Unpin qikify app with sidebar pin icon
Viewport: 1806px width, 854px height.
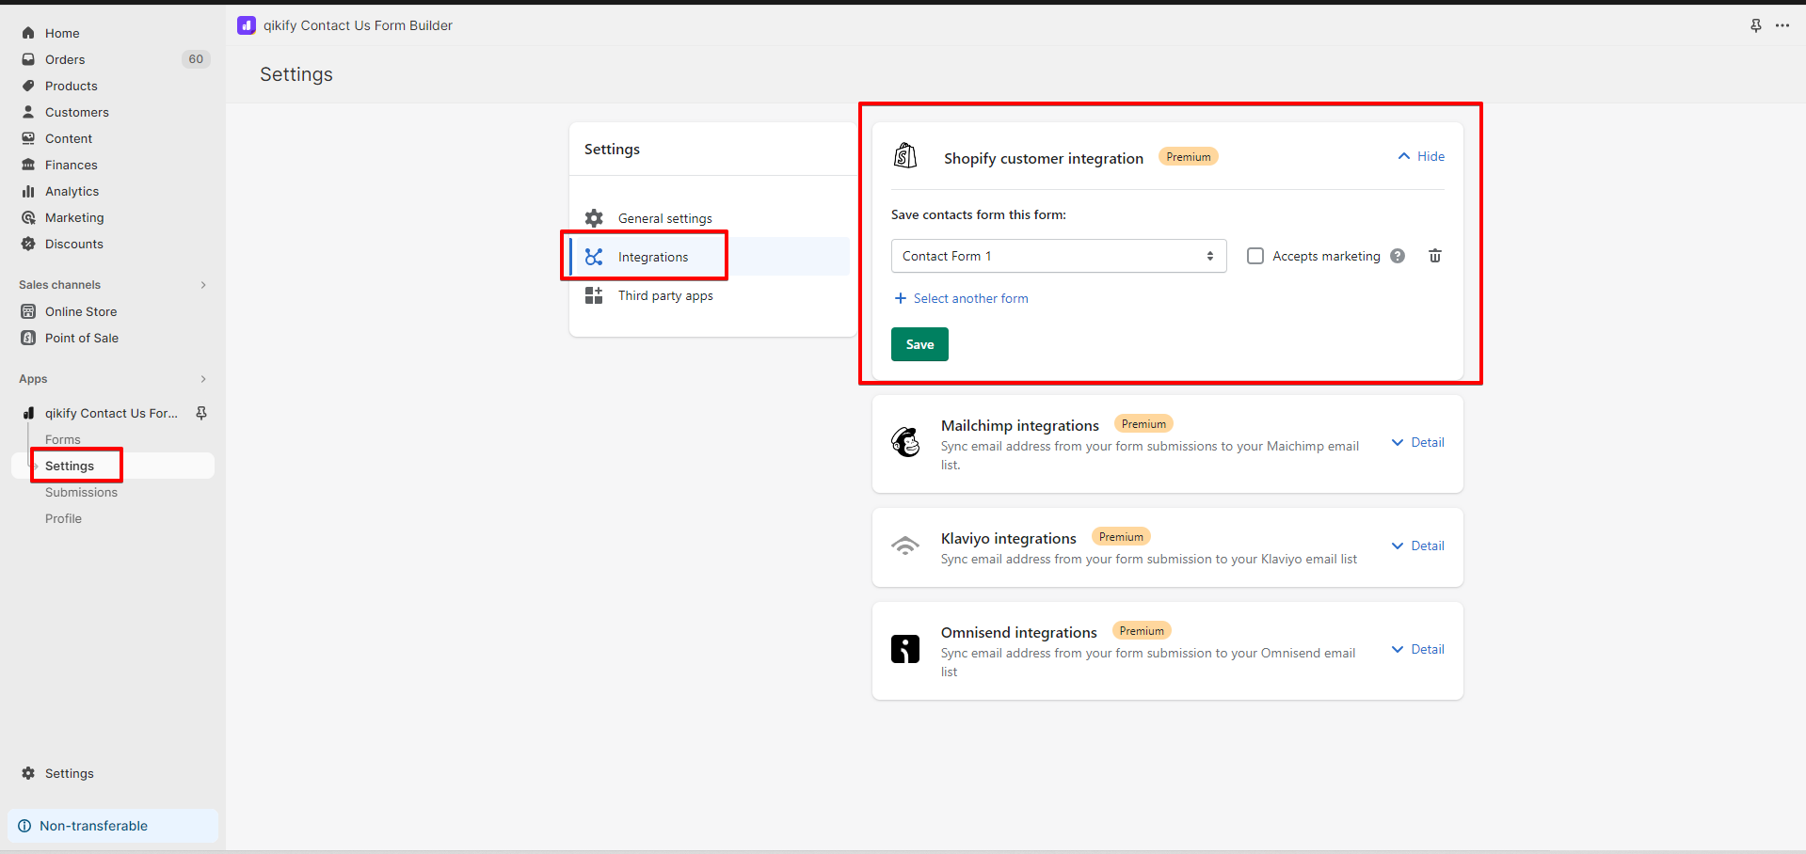pos(201,413)
